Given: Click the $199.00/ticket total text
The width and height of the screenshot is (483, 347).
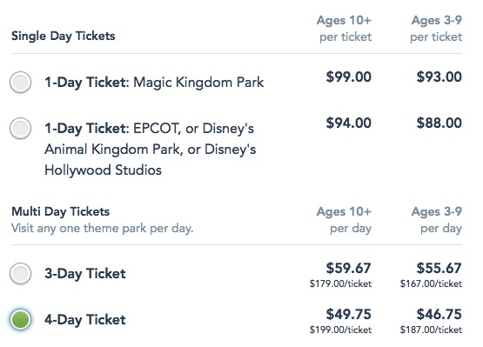Looking at the screenshot, I should tap(340, 330).
